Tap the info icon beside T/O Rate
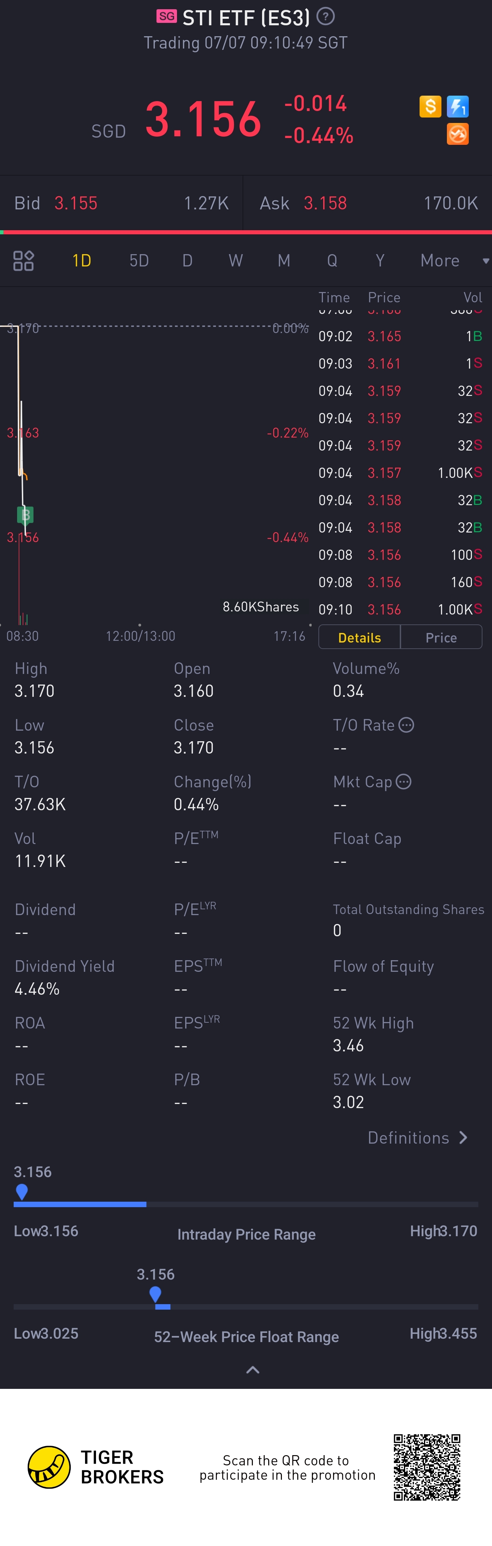492x1546 pixels. pyautogui.click(x=406, y=725)
